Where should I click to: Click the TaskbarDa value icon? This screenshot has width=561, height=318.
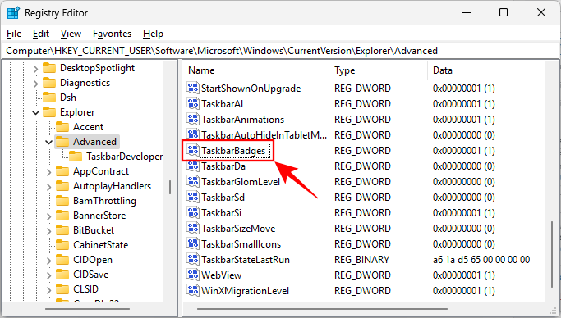point(193,166)
